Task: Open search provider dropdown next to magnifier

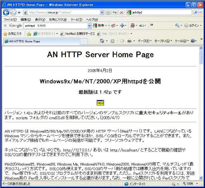Action: [x=200, y=12]
